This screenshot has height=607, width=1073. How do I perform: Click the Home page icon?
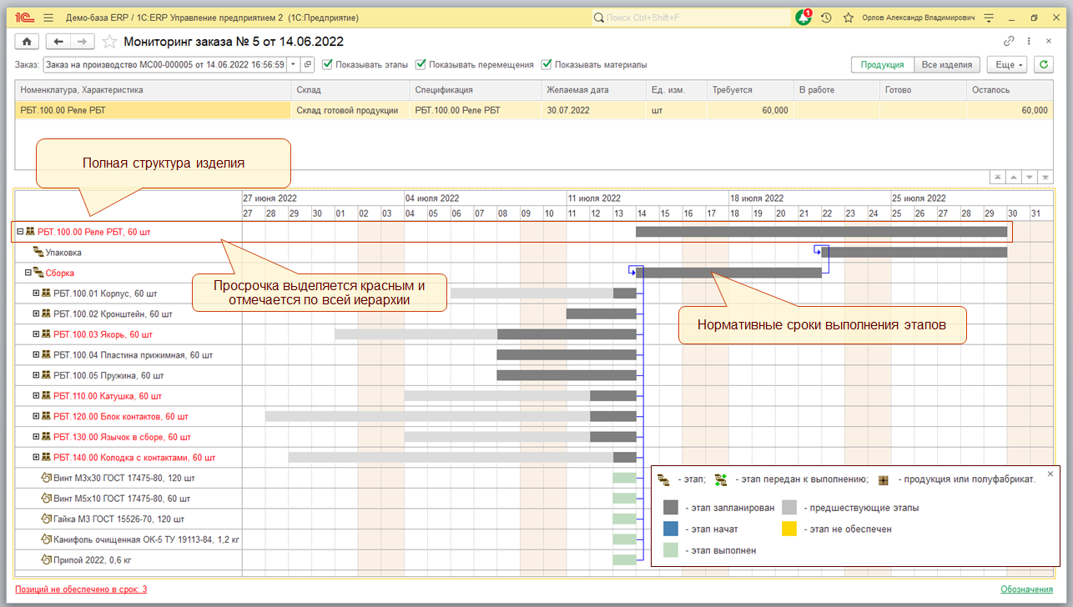point(27,42)
